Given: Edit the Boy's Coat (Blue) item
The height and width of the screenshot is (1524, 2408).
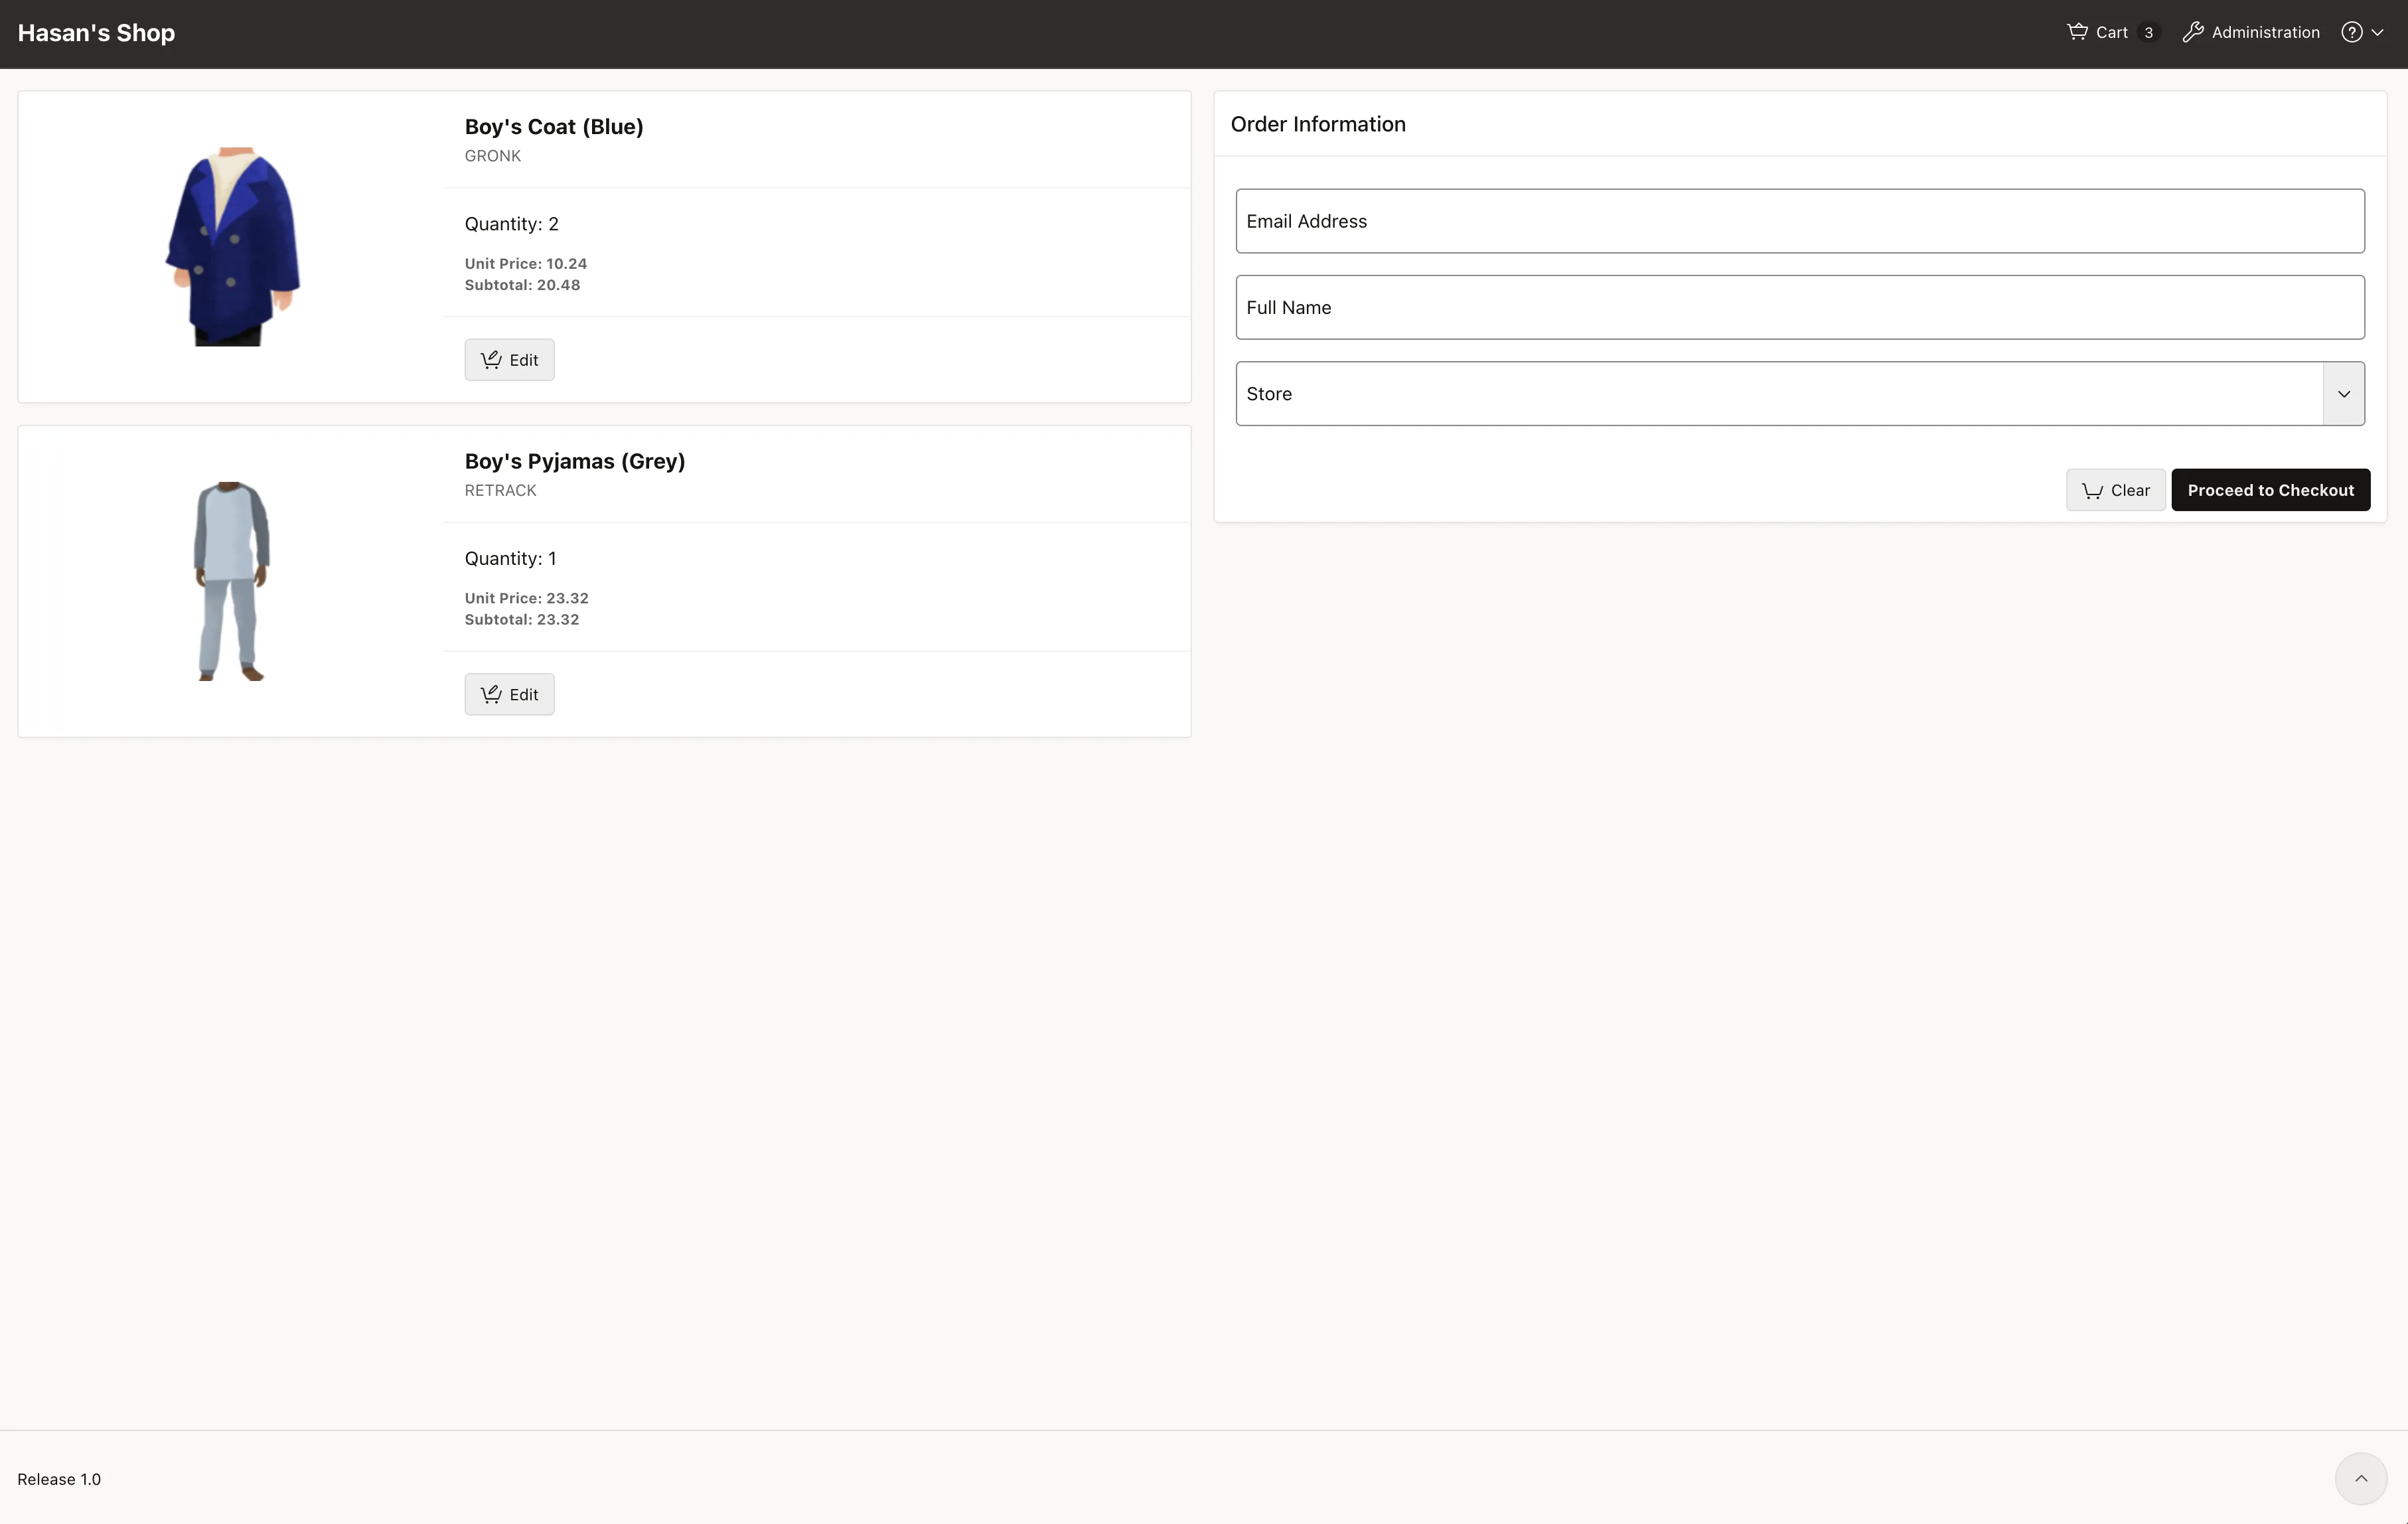Looking at the screenshot, I should 509,360.
